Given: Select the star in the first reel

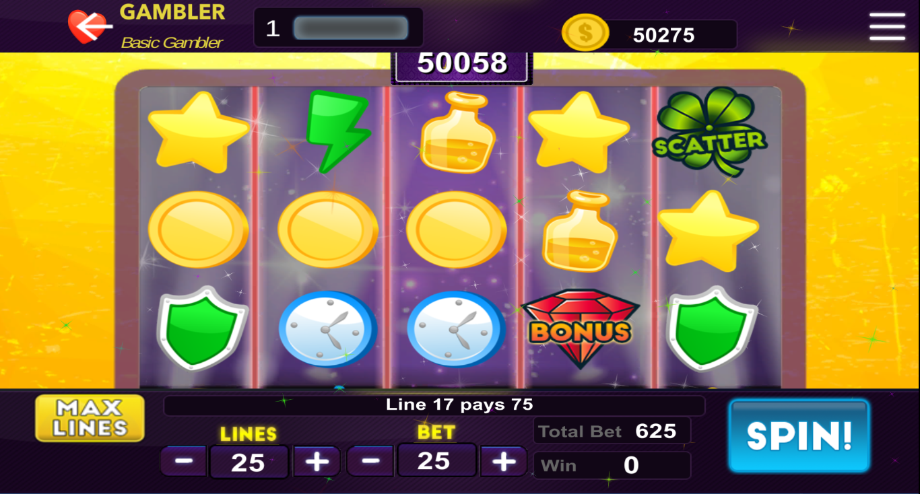Looking at the screenshot, I should coord(197,131).
